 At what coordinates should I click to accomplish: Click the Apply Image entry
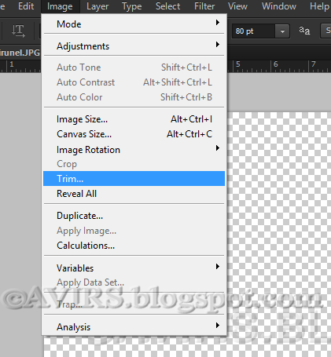[134, 231]
